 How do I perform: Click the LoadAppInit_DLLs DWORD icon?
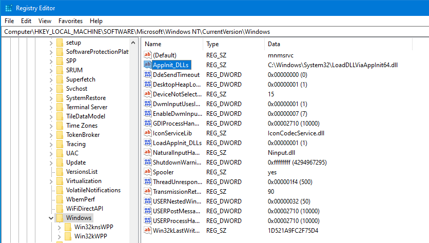pos(148,143)
